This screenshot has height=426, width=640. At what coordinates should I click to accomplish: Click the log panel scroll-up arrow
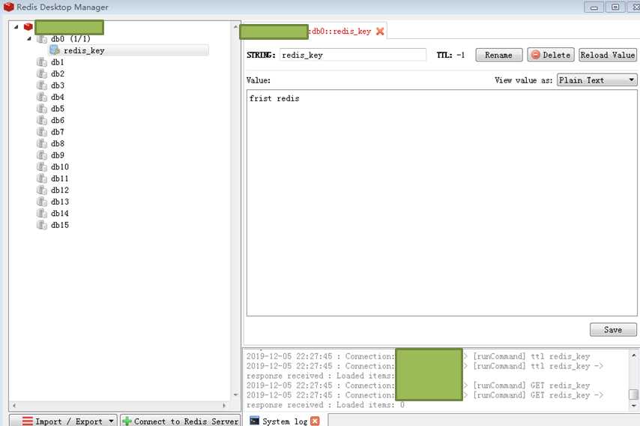click(633, 355)
